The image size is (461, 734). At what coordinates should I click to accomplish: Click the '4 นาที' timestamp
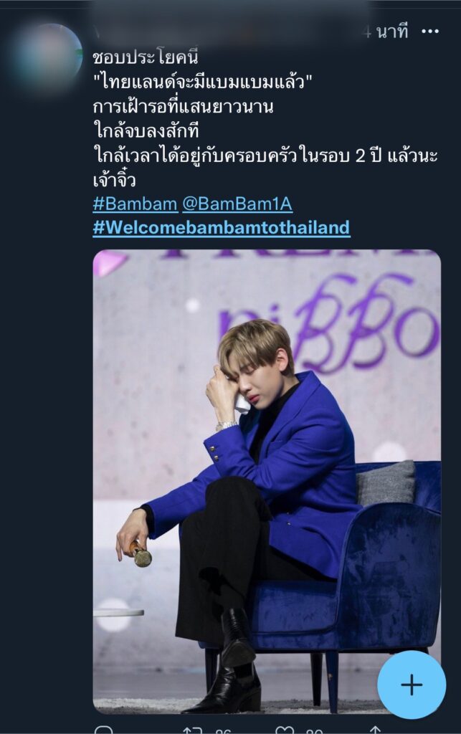point(386,32)
